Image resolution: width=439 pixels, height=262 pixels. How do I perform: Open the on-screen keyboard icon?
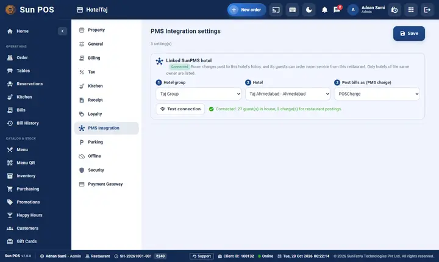point(292,10)
